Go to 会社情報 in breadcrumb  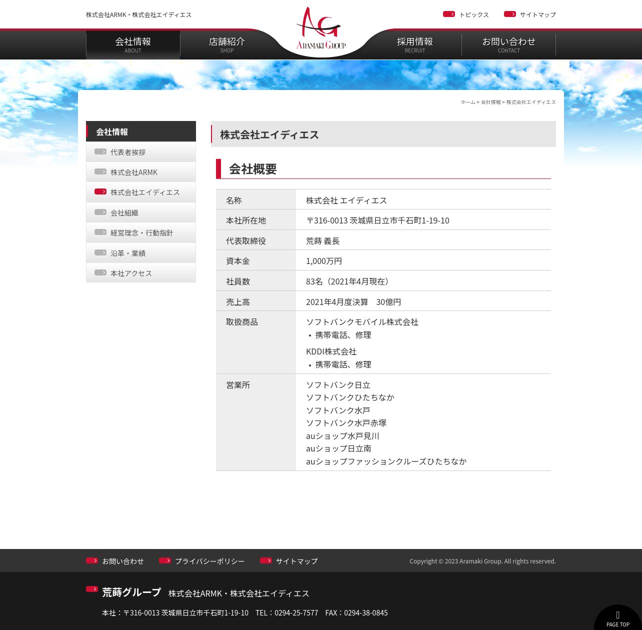click(491, 102)
